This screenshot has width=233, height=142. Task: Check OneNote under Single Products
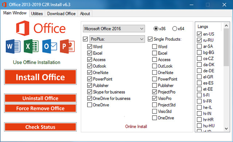[x=154, y=73]
